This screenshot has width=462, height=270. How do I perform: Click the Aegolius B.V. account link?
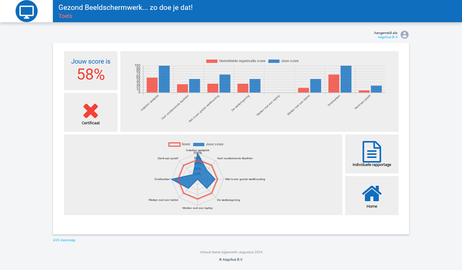[388, 37]
